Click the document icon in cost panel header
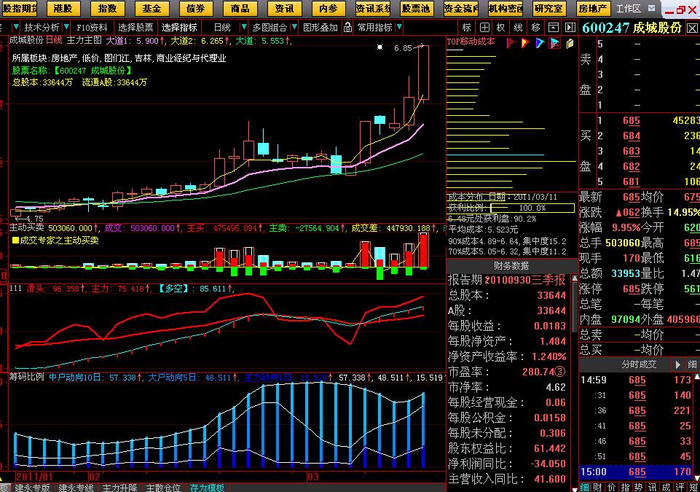Screen dimensions: 700x492 click(x=570, y=43)
